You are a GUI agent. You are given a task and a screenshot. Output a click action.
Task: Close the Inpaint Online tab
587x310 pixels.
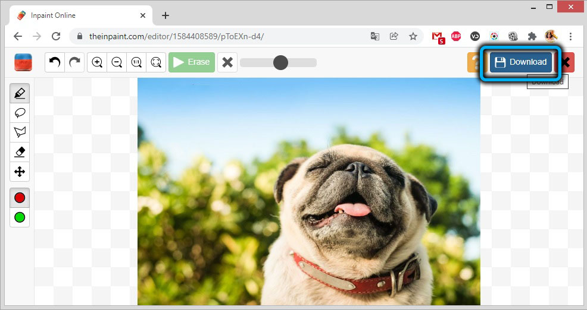coord(143,15)
